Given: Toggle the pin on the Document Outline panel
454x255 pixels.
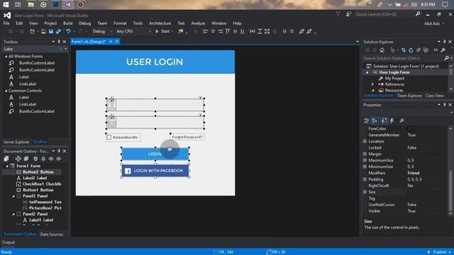Looking at the screenshot, I should [x=59, y=151].
